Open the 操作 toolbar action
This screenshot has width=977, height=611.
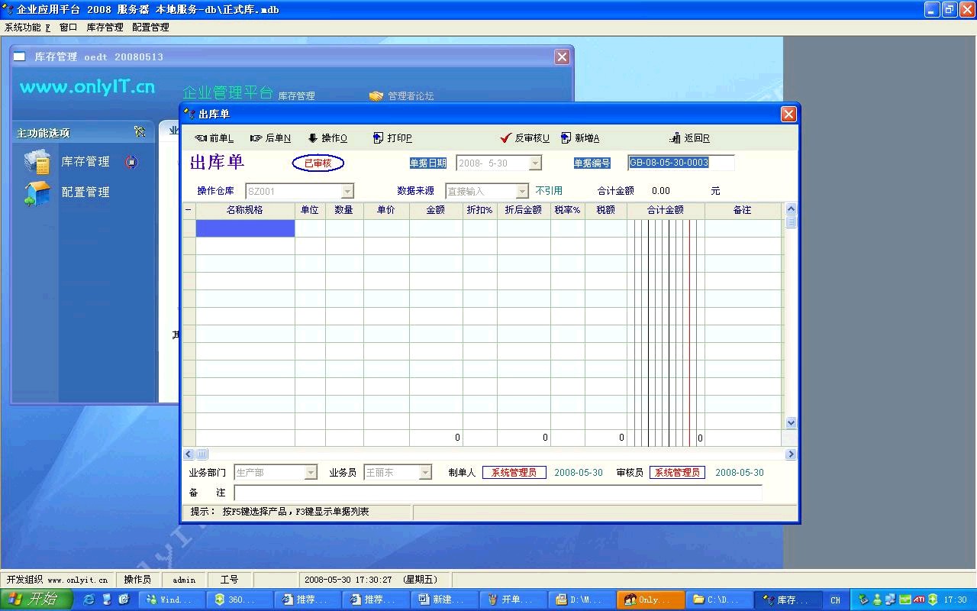pos(313,138)
